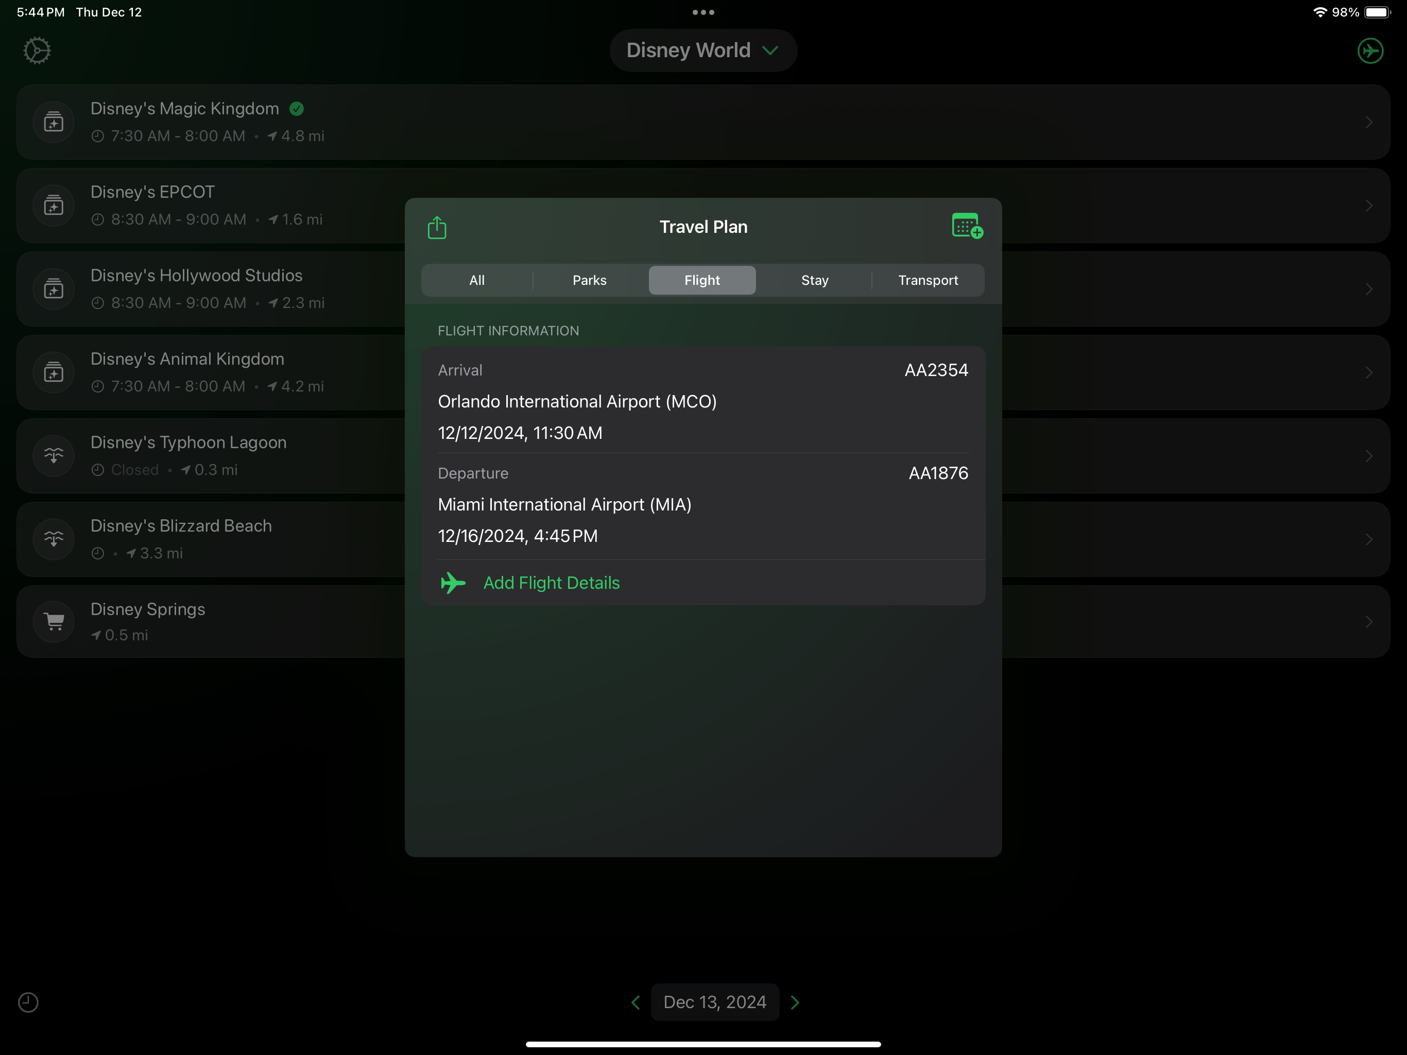This screenshot has height=1055, width=1407.
Task: Tap the Typhoon Lagoon water park icon
Action: 54,455
